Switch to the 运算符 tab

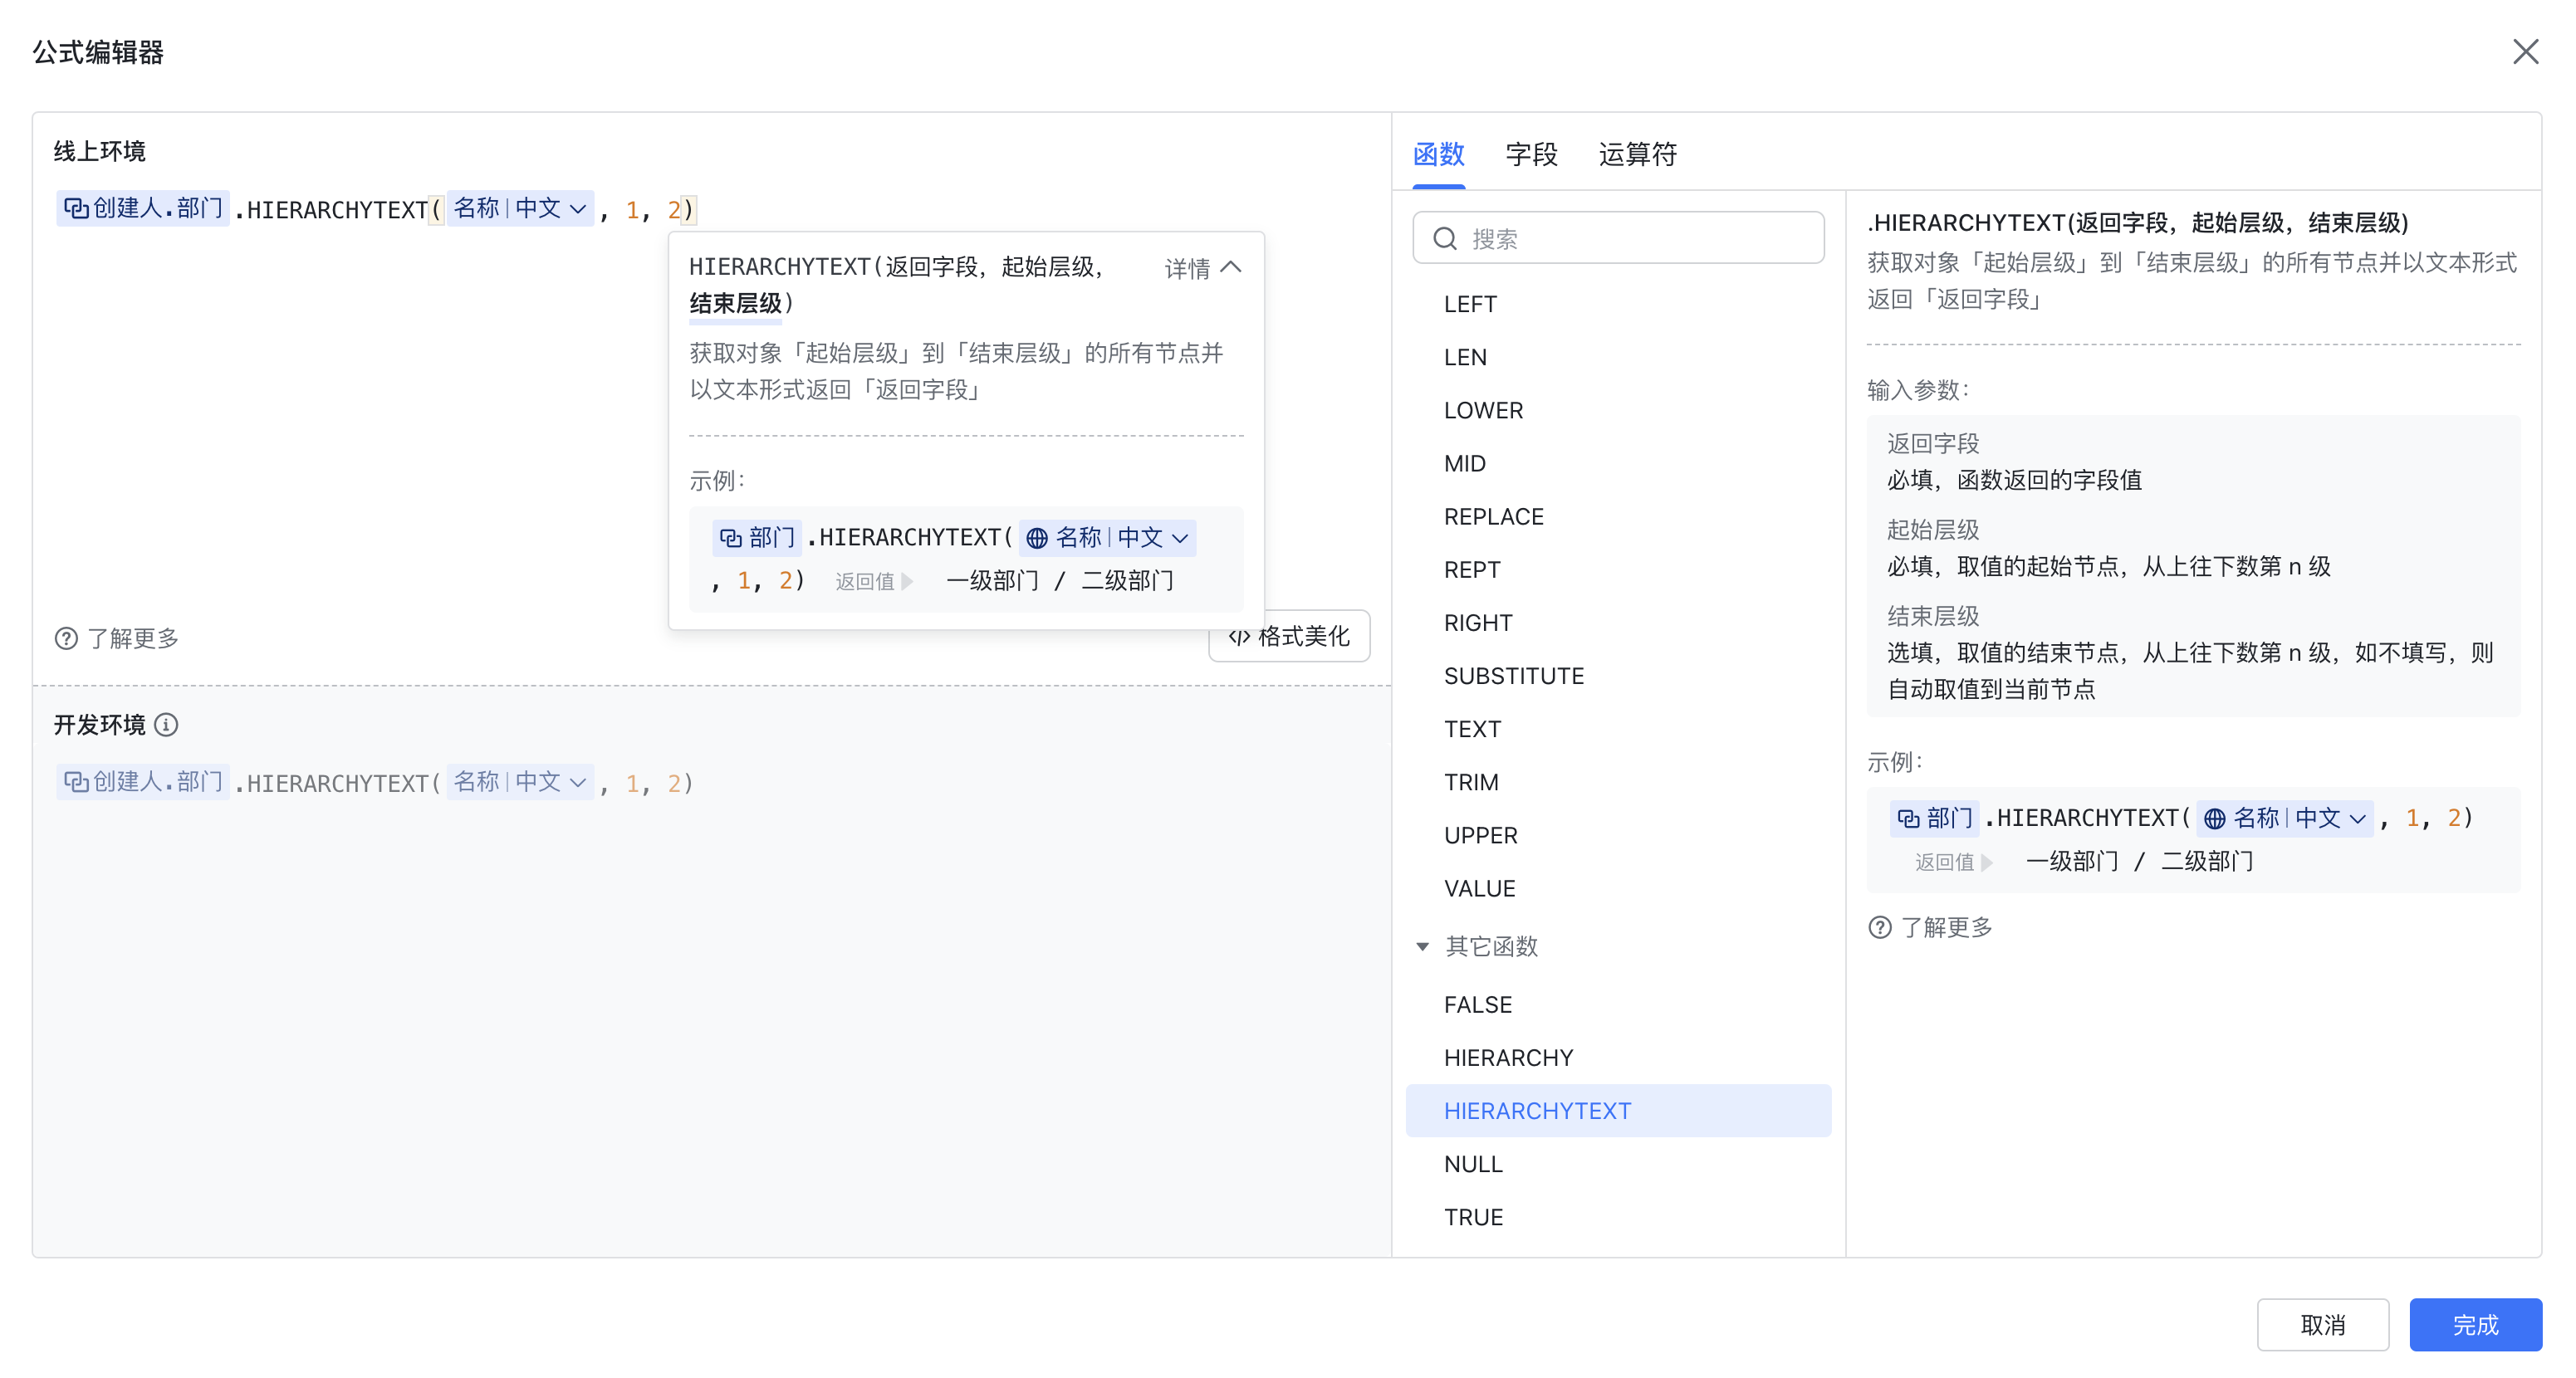(1637, 154)
